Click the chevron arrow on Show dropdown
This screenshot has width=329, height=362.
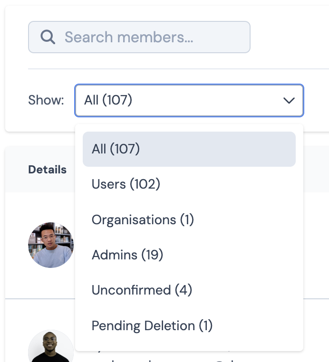point(289,100)
